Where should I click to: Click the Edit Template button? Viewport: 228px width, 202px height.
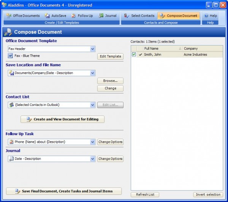coord(110,56)
